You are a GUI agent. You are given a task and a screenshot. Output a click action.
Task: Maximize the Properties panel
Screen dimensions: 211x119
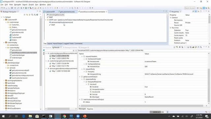point(209,12)
